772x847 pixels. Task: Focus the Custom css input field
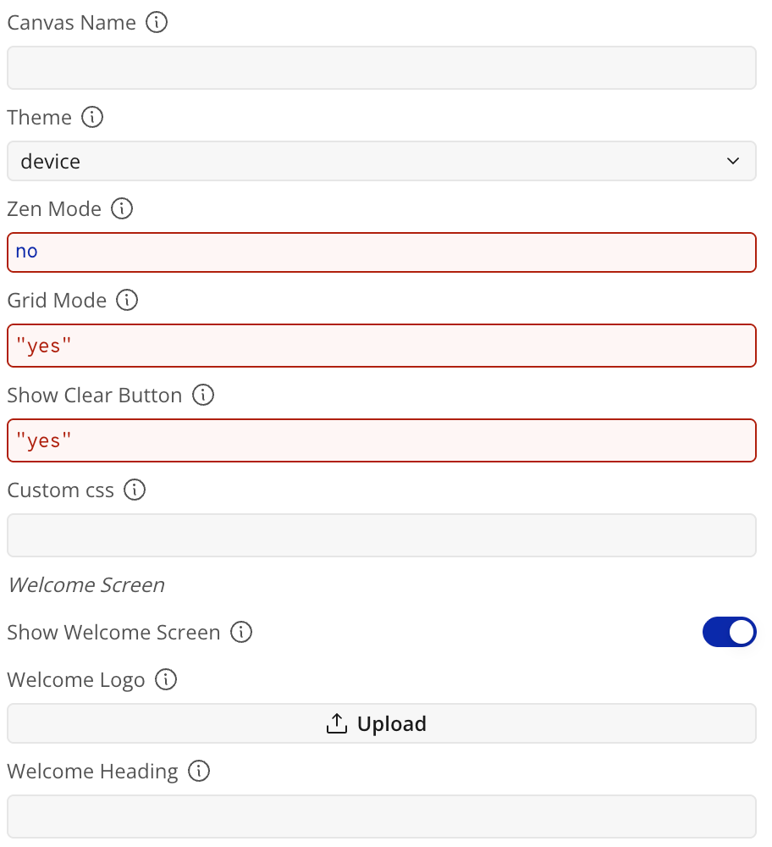click(x=382, y=535)
